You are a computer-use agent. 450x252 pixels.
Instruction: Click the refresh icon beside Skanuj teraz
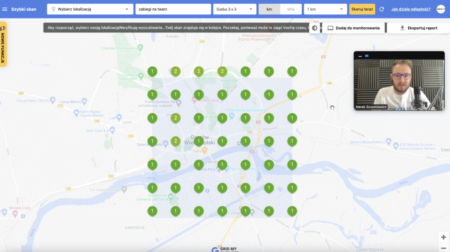381,9
